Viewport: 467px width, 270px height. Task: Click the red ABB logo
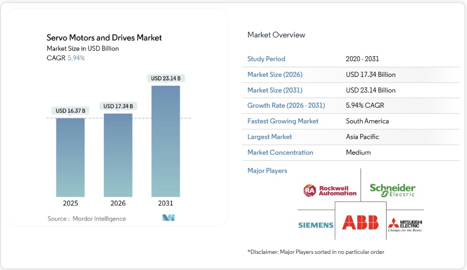pyautogui.click(x=360, y=223)
